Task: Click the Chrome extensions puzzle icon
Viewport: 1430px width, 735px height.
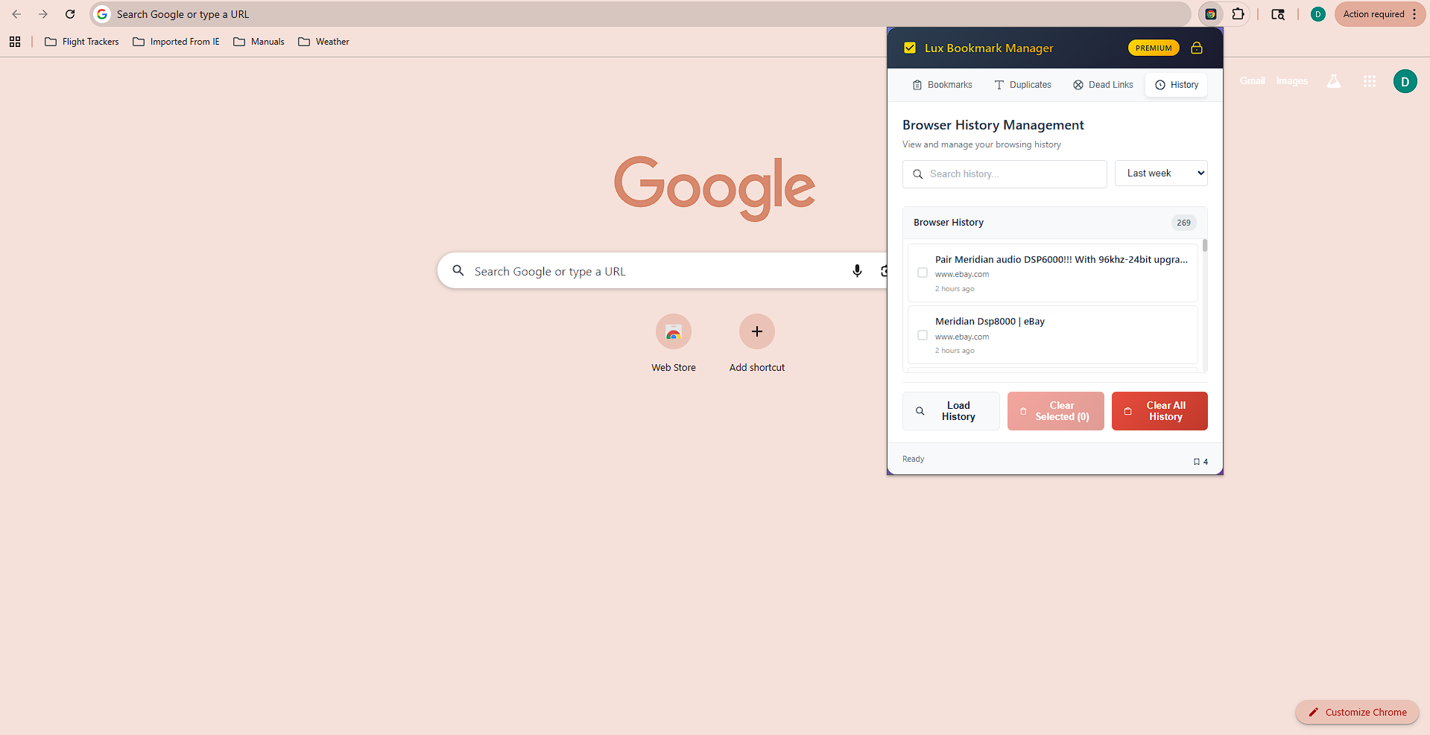Action: pos(1238,14)
